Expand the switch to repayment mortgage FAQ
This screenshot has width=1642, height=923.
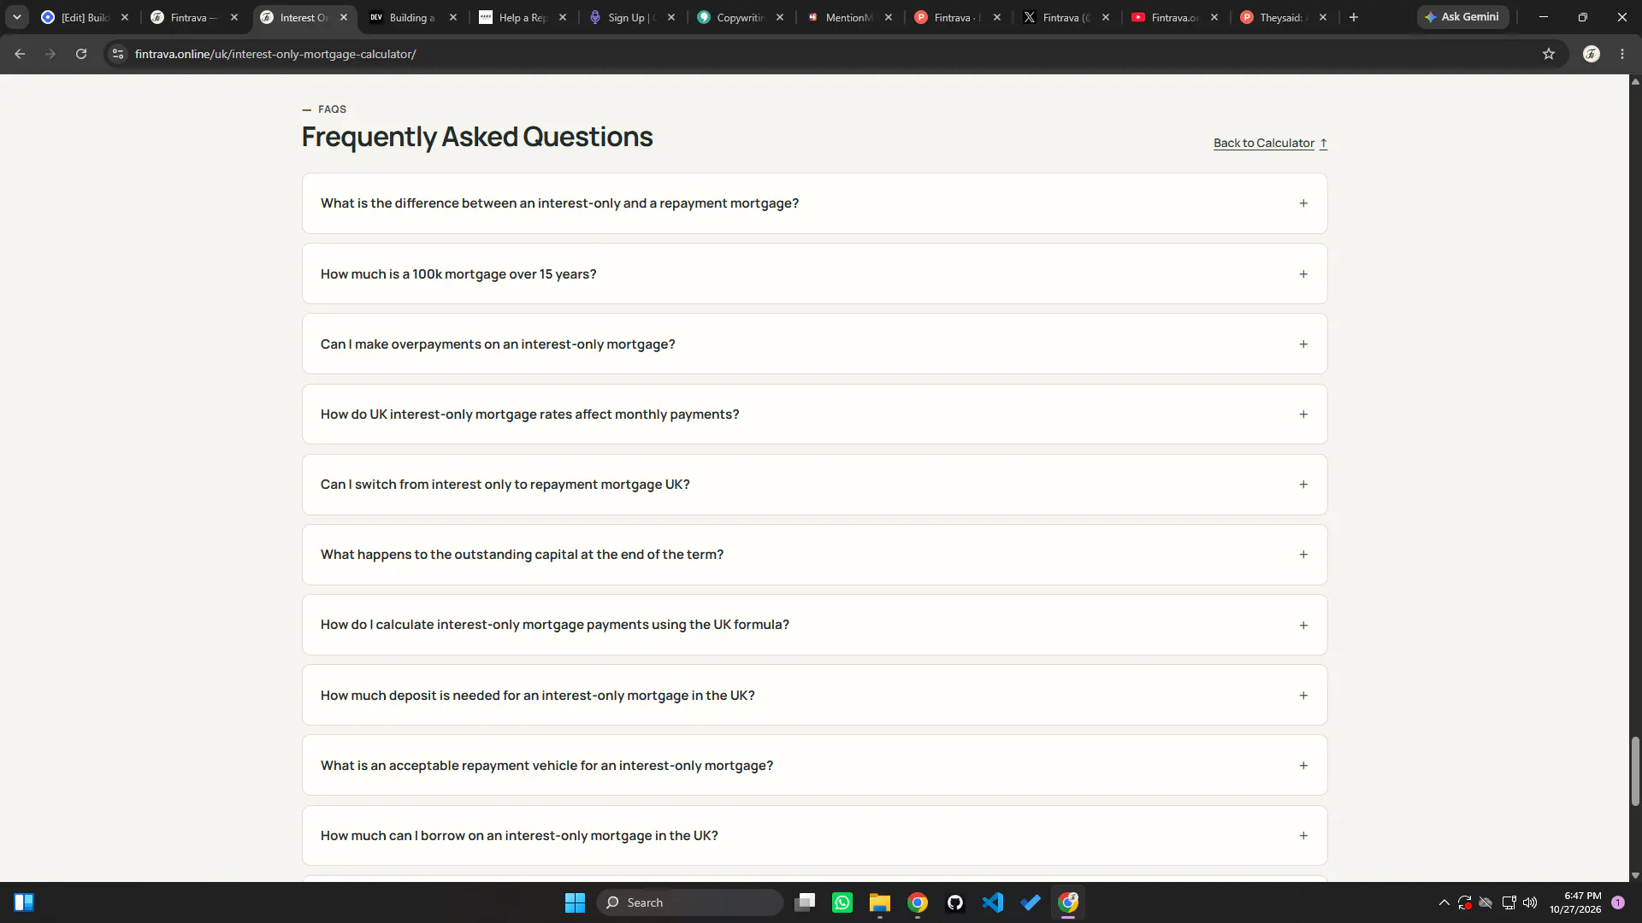click(814, 485)
